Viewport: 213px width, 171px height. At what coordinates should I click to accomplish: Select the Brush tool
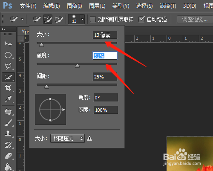(x=8, y=123)
